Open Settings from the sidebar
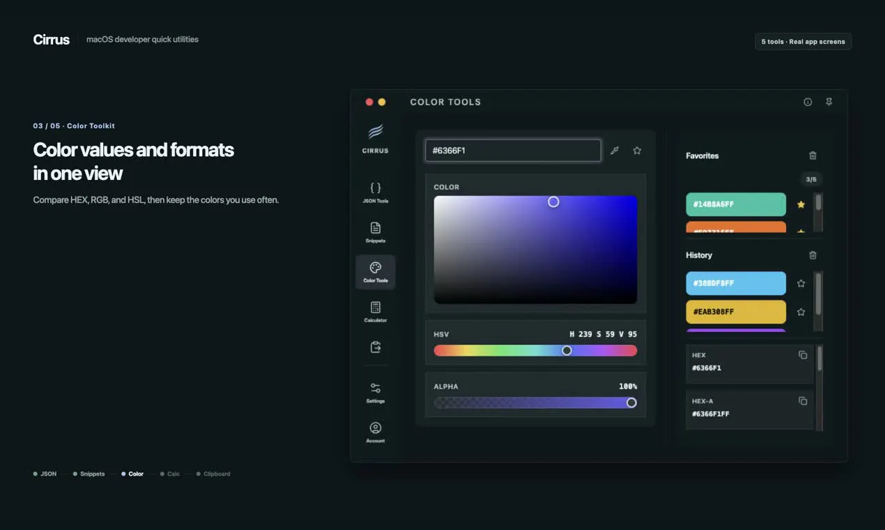Viewport: 885px width, 530px height. coord(376,393)
